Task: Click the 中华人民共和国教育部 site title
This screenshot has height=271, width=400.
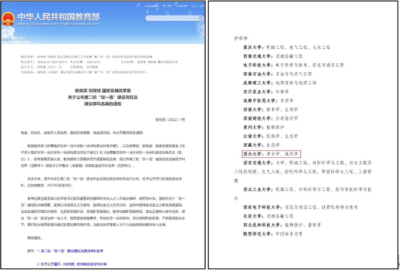Action: pos(59,17)
